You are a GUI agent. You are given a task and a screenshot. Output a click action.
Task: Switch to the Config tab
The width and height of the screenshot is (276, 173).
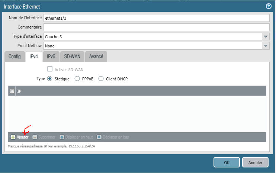15,57
